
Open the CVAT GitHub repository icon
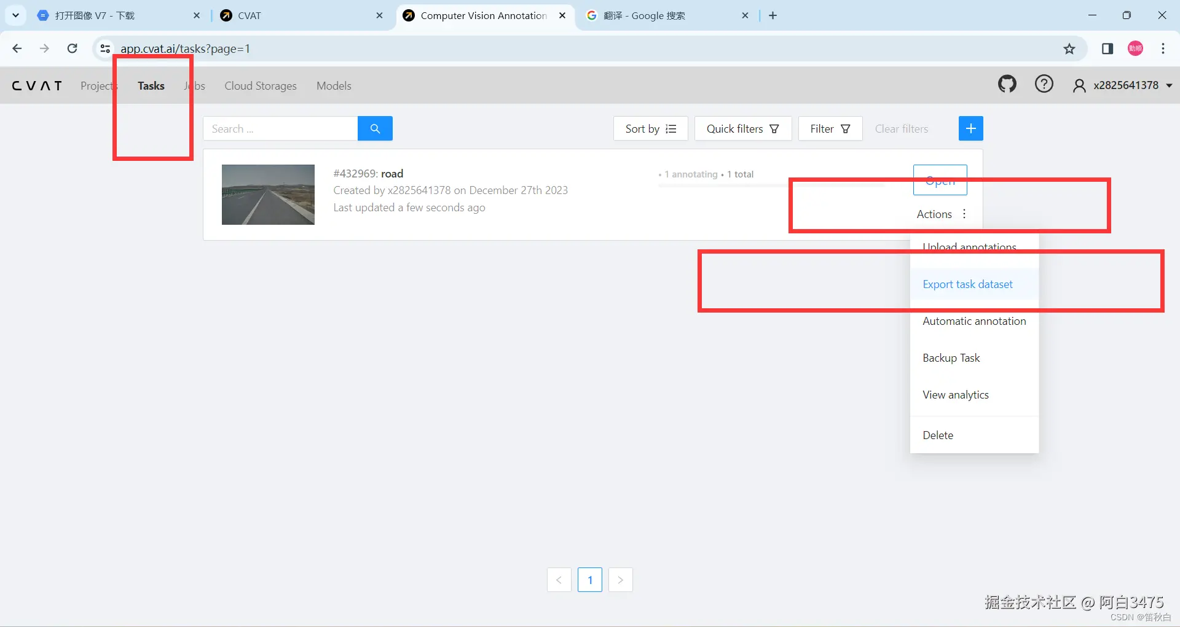[x=1007, y=84]
